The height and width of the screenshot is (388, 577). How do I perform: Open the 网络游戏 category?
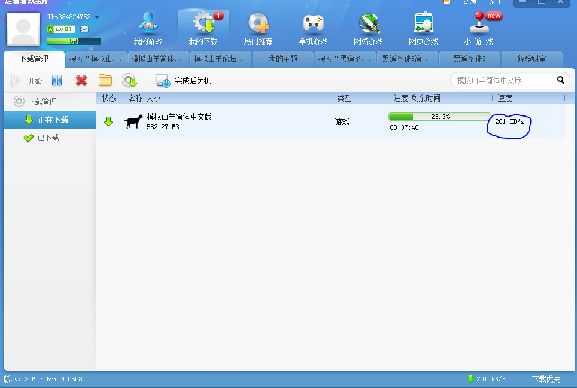pyautogui.click(x=368, y=29)
